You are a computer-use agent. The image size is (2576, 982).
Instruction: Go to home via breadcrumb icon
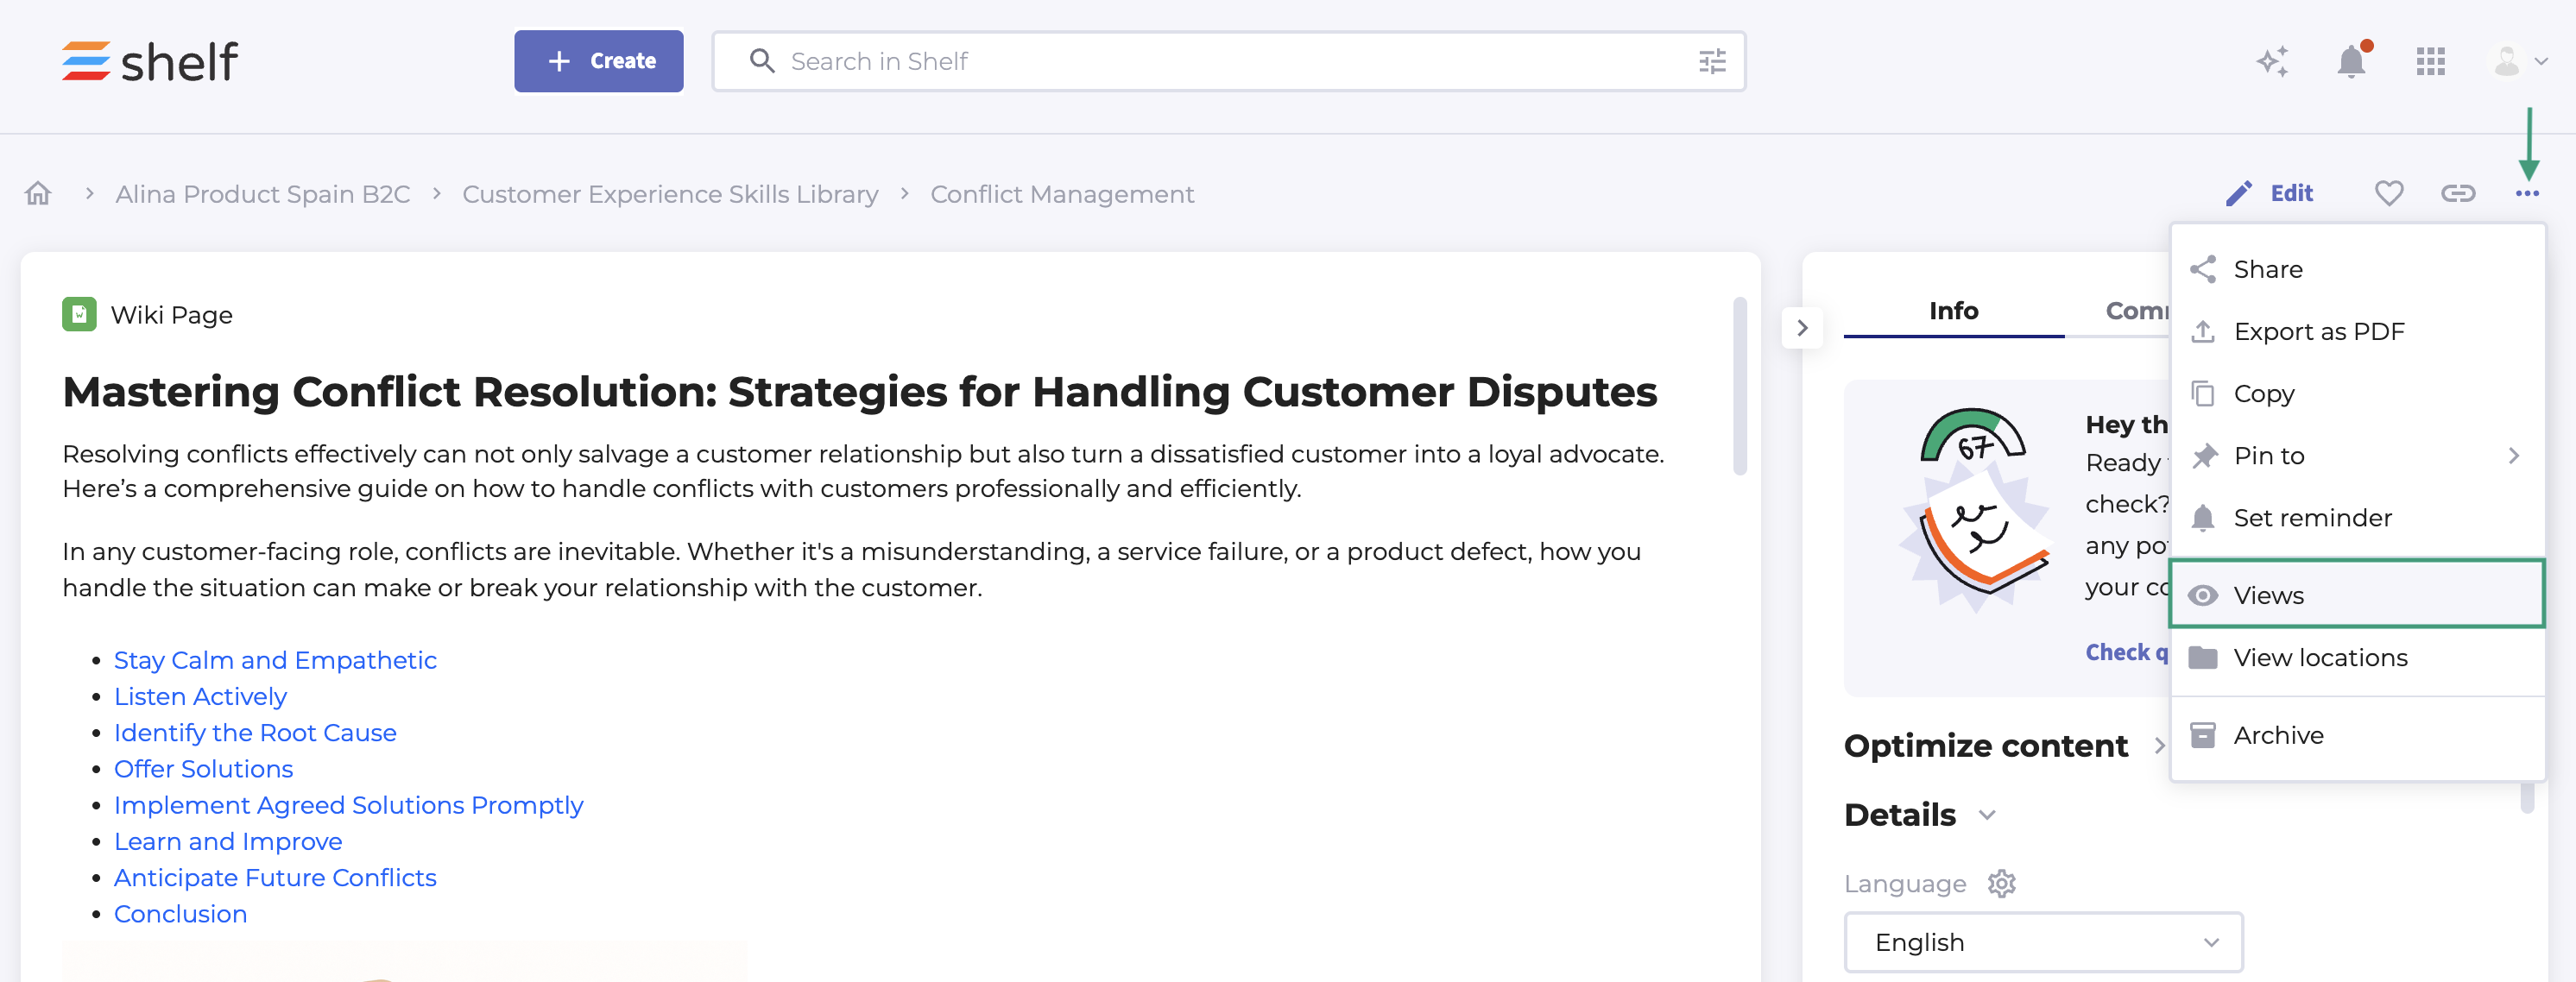38,193
